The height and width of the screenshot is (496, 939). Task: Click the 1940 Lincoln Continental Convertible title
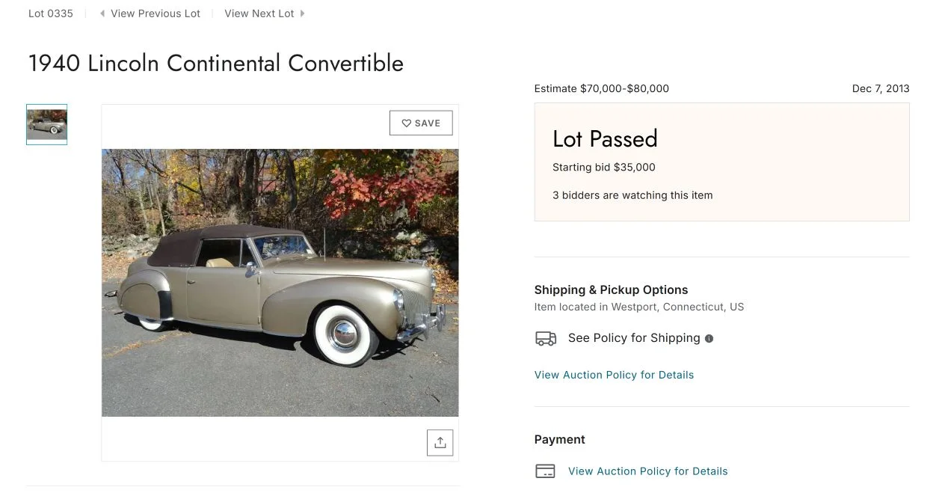(215, 63)
